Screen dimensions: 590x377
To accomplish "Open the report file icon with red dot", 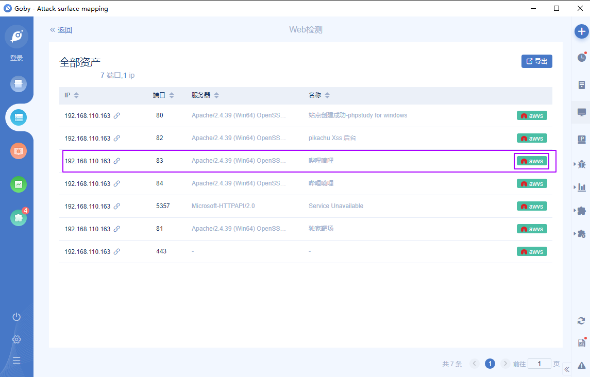I will [582, 342].
